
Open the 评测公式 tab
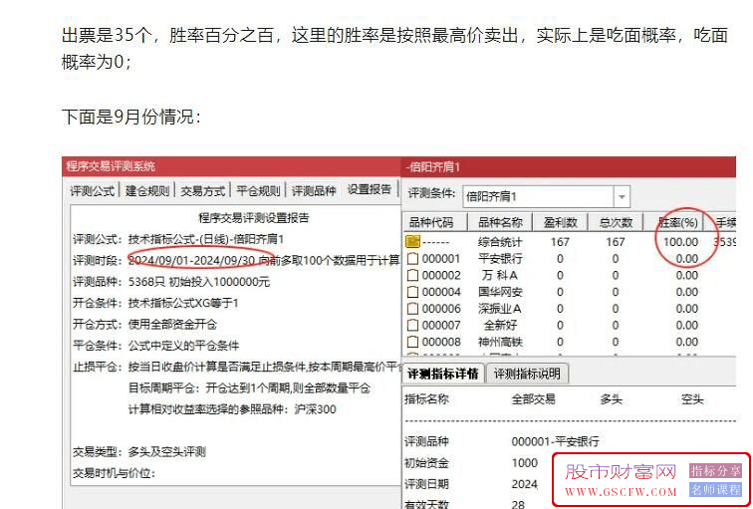pyautogui.click(x=93, y=191)
